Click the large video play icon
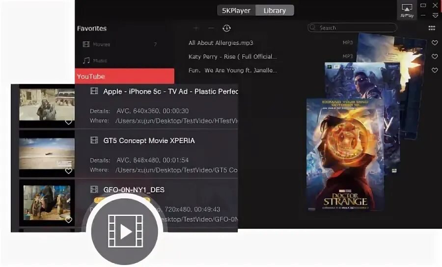Image resolution: width=442 pixels, height=267 pixels. (125, 231)
